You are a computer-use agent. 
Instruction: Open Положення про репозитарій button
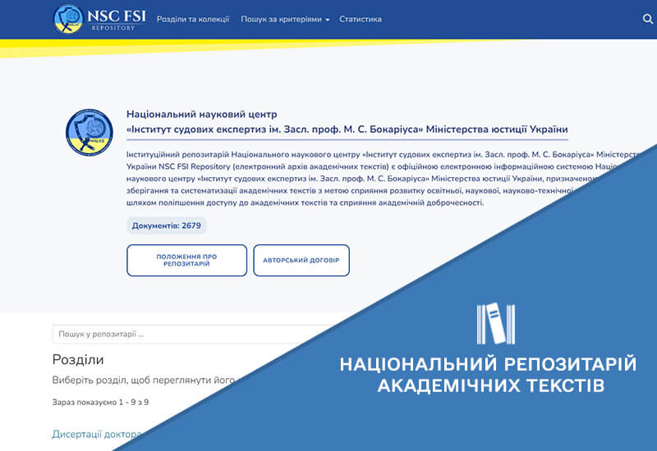[187, 260]
